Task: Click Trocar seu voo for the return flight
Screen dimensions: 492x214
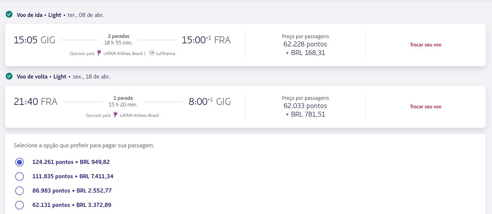Action: click(x=425, y=107)
